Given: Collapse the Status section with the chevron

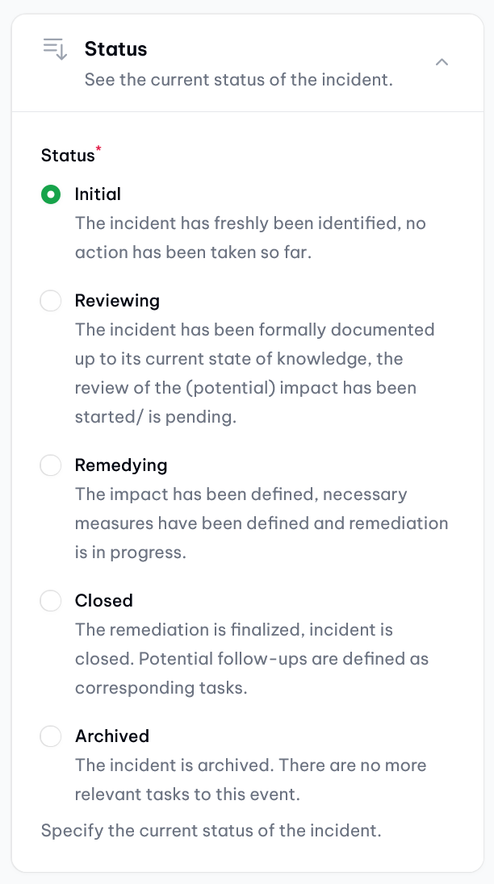Looking at the screenshot, I should click(x=442, y=62).
